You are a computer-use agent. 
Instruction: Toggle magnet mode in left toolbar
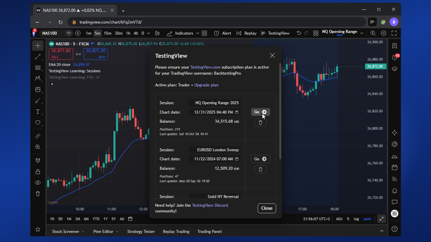(x=38, y=161)
